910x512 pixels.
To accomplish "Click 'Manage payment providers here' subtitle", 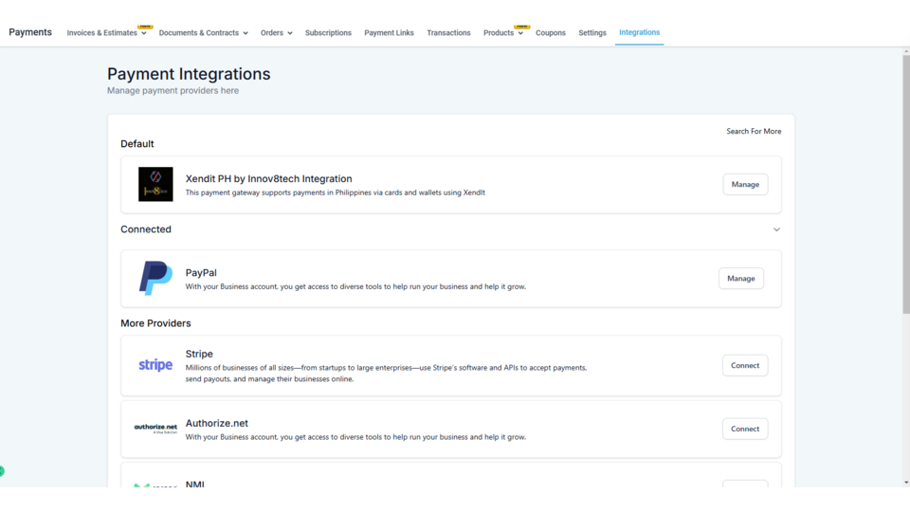I will pos(173,91).
